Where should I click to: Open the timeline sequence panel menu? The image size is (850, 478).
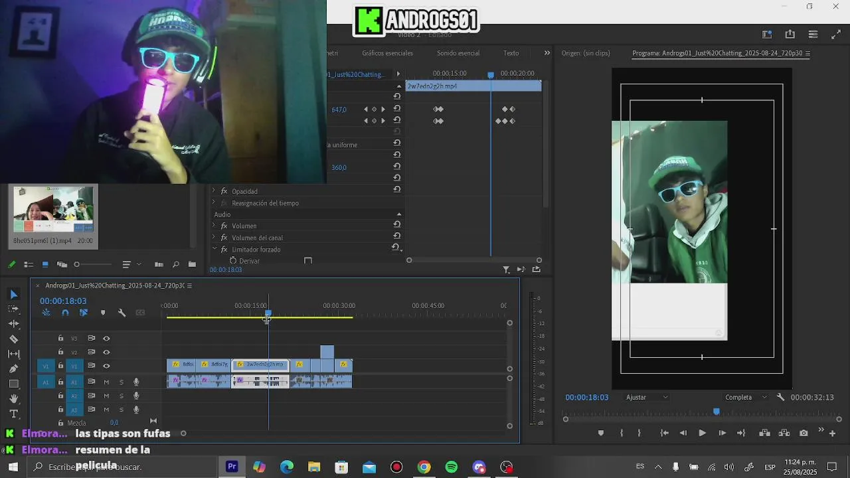(x=189, y=285)
